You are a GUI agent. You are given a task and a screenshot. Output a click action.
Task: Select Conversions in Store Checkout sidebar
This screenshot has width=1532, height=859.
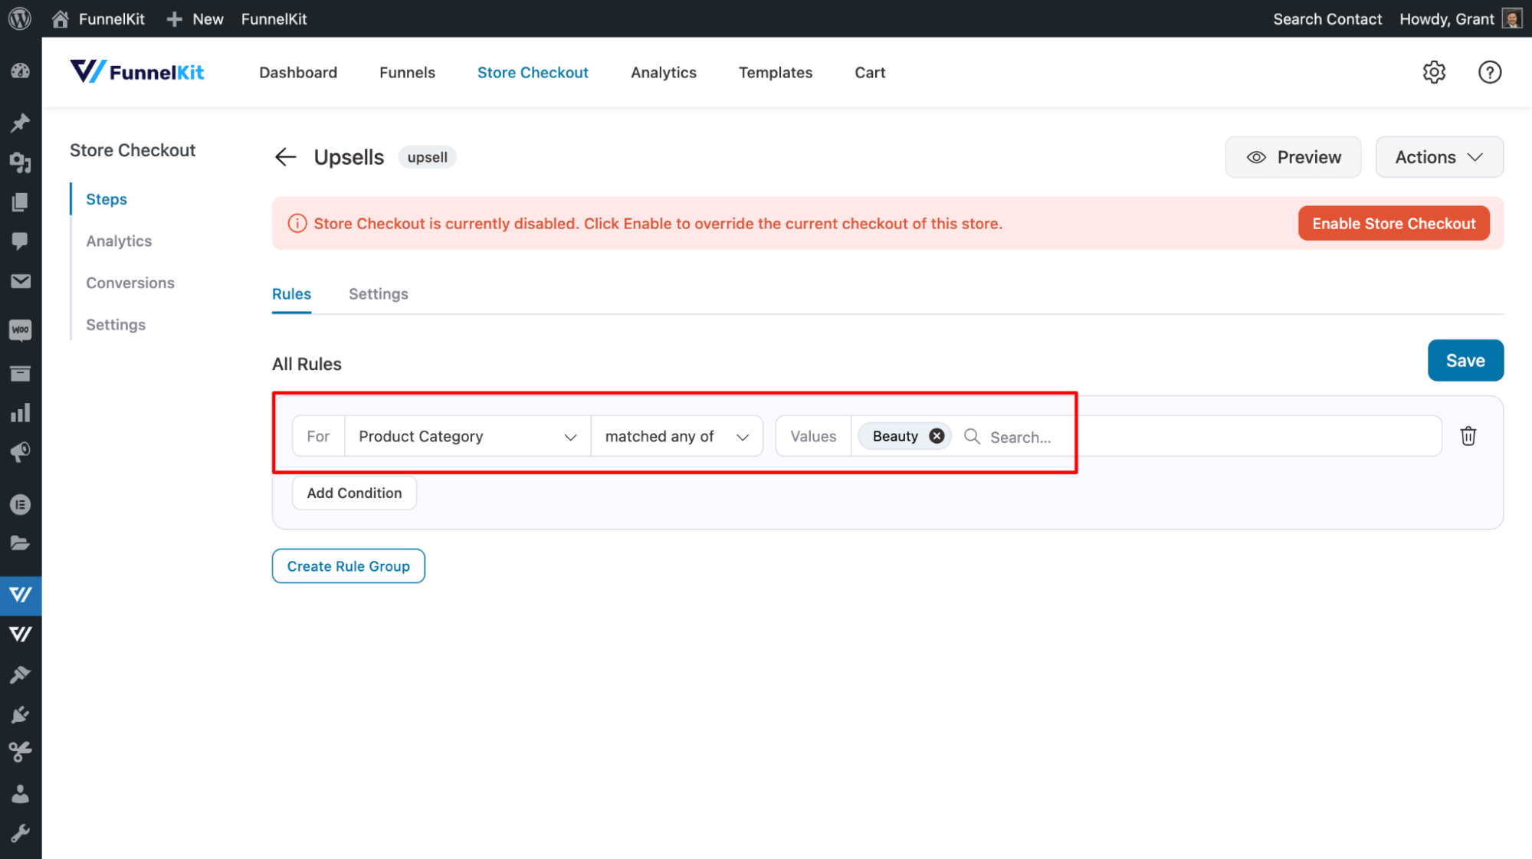point(130,283)
